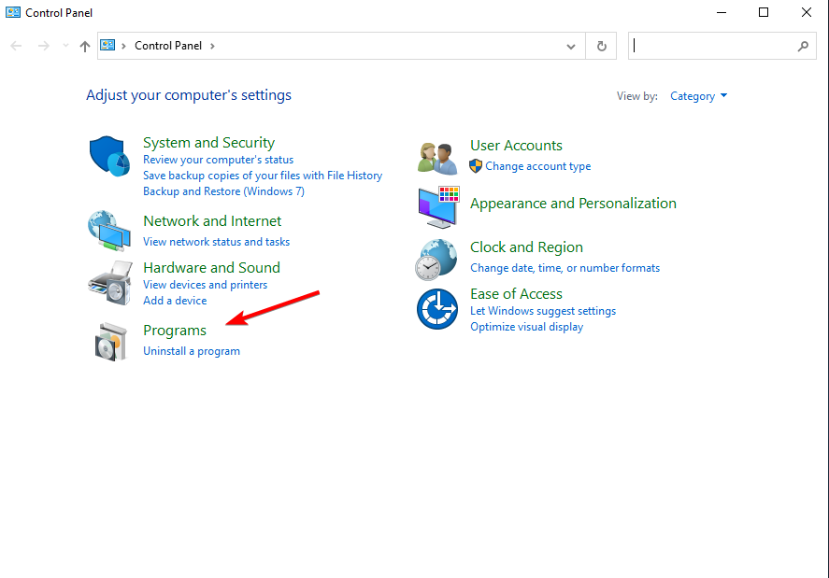The width and height of the screenshot is (829, 578).
Task: Select the Control Panel breadcrumb
Action: click(x=168, y=46)
